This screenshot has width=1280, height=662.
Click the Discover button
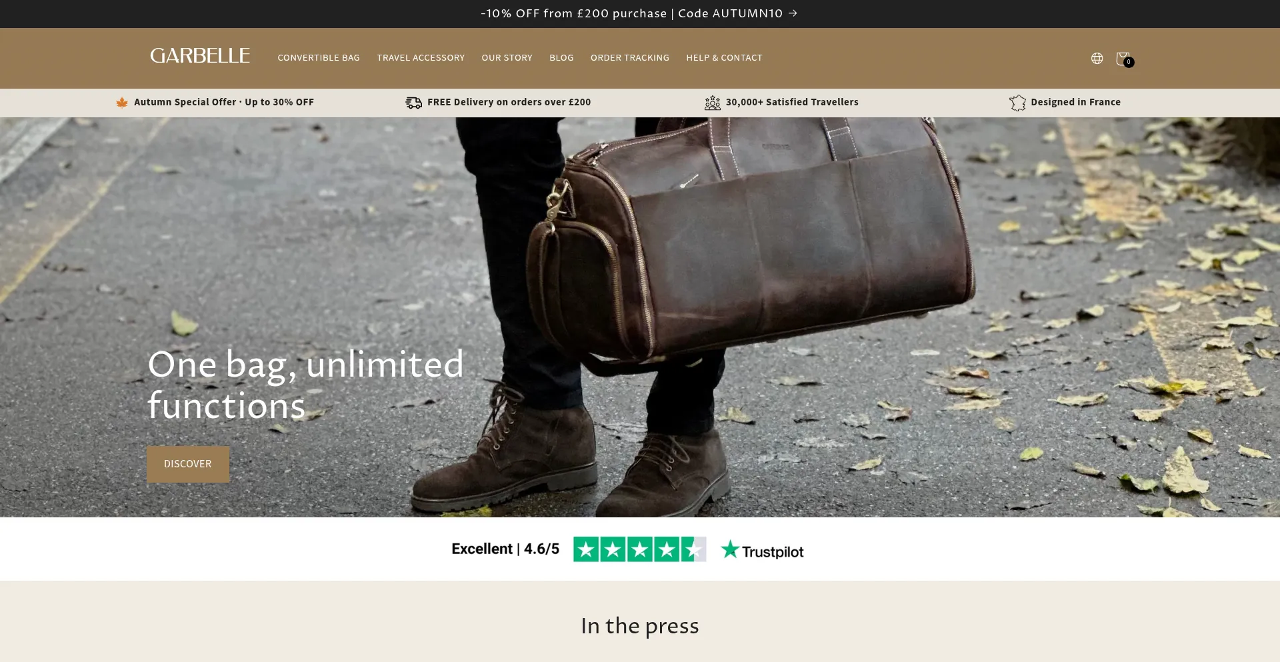point(188,464)
